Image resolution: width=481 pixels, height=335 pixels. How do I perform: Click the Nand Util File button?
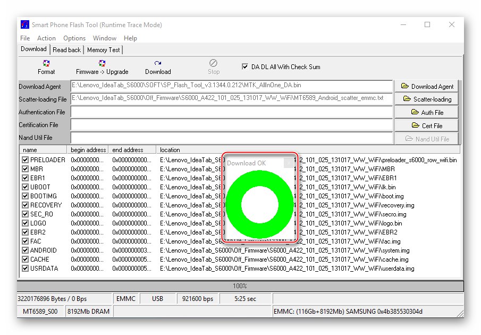pyautogui.click(x=426, y=138)
